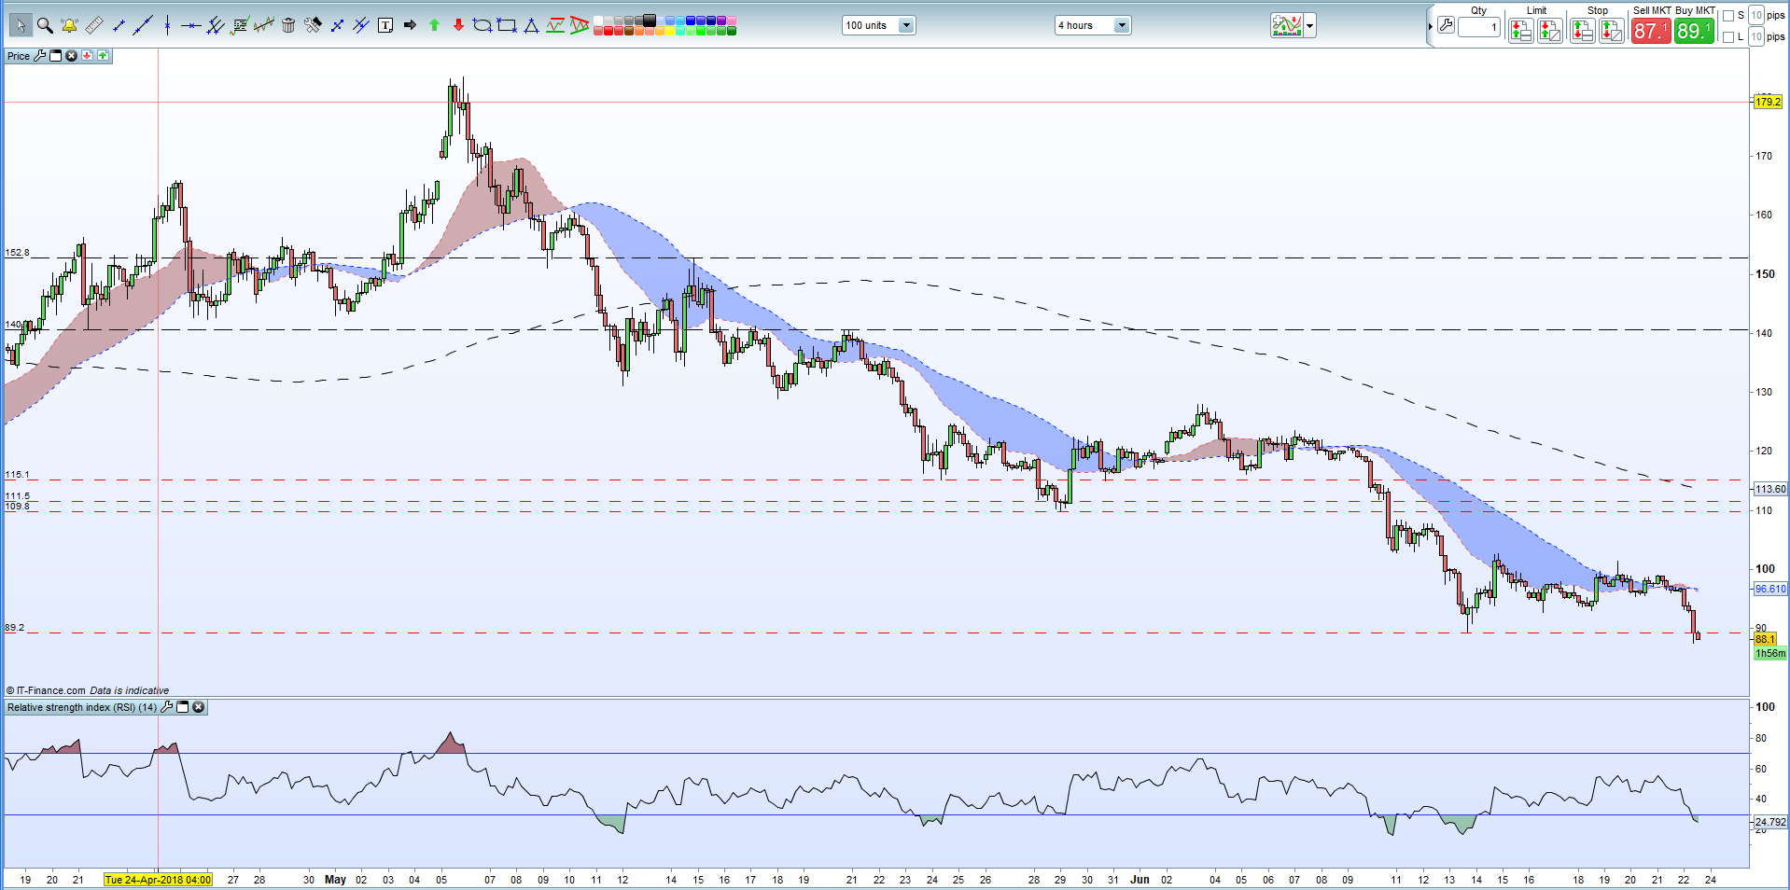Insert a black right arrow
Image resolution: width=1790 pixels, height=890 pixels.
[410, 25]
